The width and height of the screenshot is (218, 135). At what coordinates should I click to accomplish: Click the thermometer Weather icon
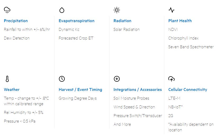7,79
